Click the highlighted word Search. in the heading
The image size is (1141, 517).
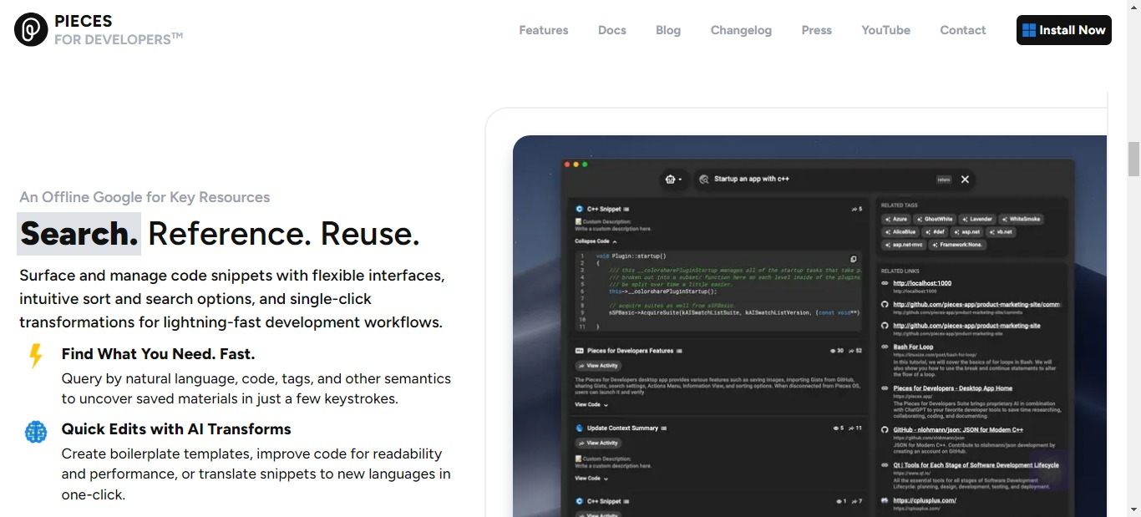coord(79,234)
